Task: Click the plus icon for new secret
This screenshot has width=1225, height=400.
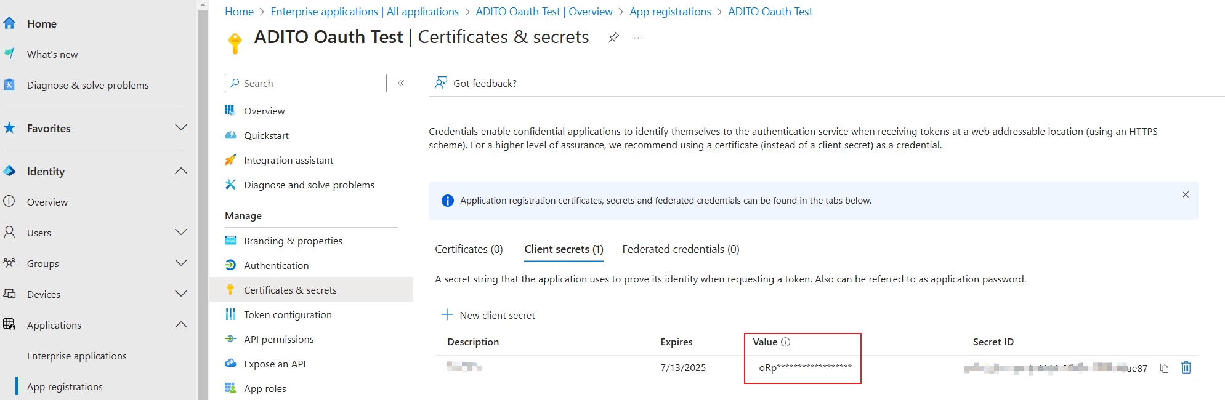Action: (x=447, y=314)
